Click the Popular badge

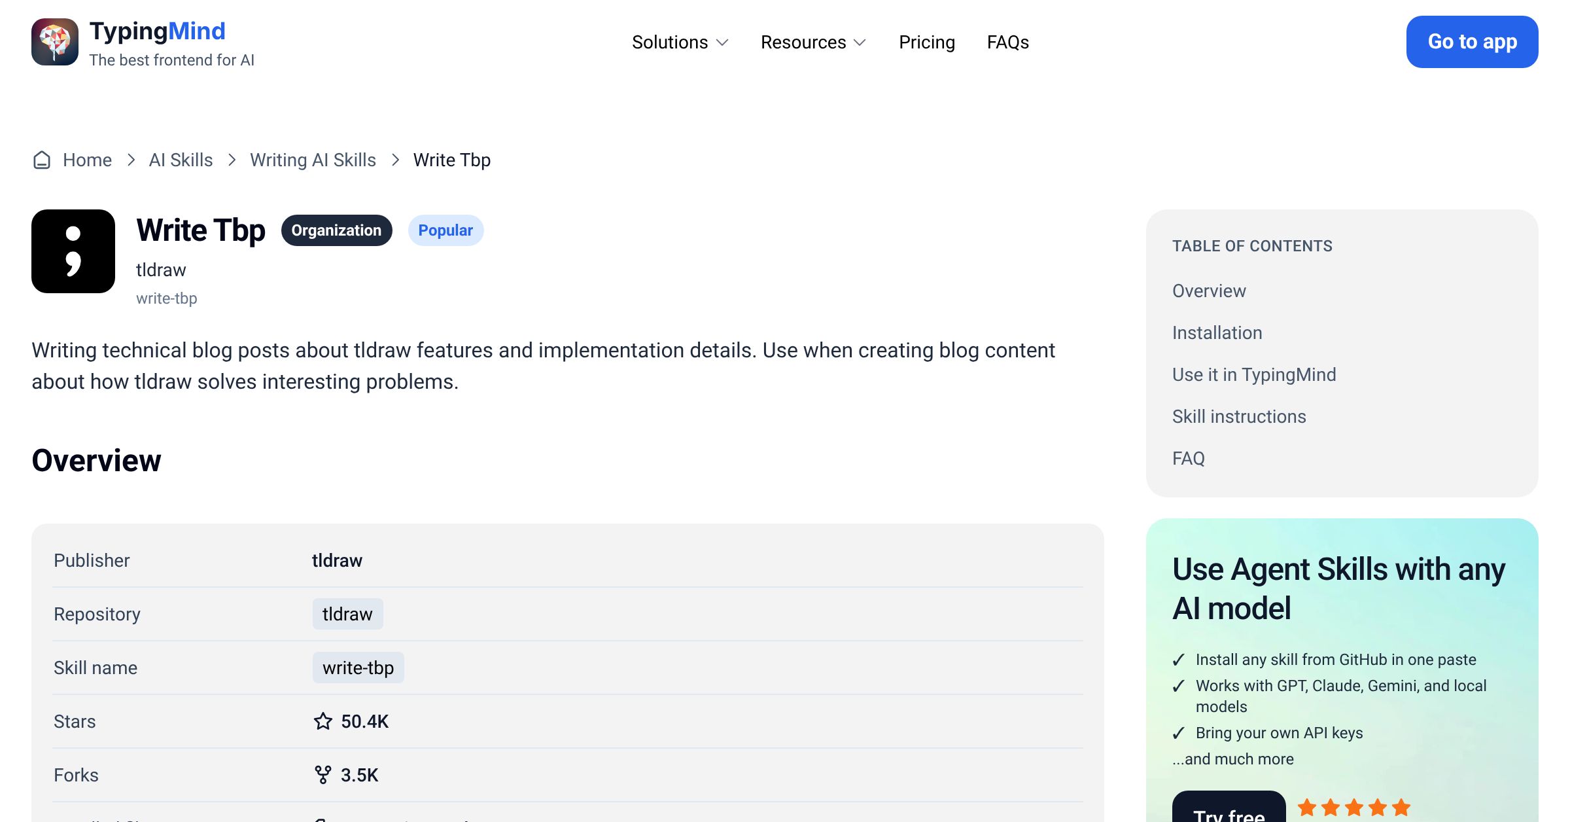pyautogui.click(x=445, y=230)
